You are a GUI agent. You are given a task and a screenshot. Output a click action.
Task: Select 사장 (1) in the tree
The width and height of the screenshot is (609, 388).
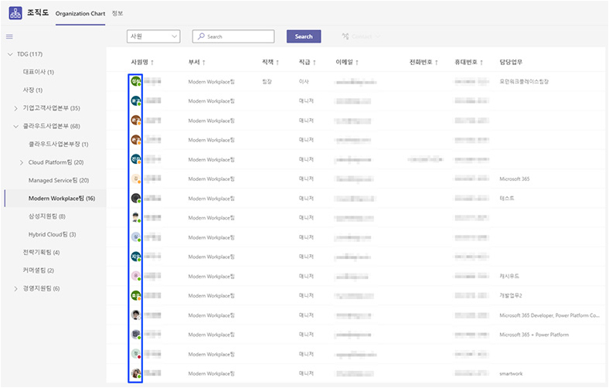(x=32, y=90)
